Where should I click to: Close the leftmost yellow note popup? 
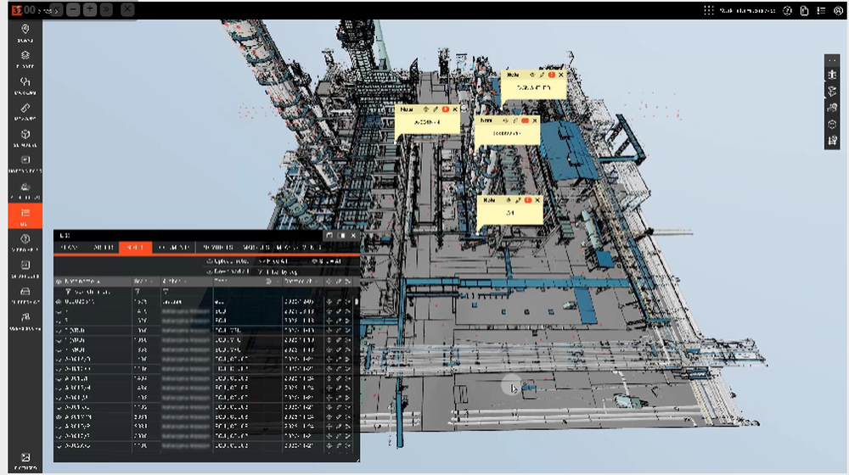[x=455, y=109]
